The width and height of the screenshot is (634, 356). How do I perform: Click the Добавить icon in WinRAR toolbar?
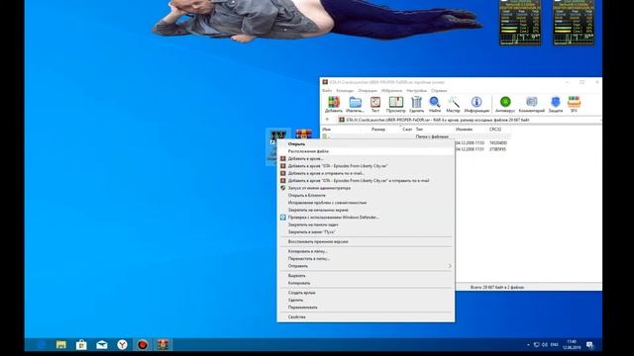click(x=334, y=104)
